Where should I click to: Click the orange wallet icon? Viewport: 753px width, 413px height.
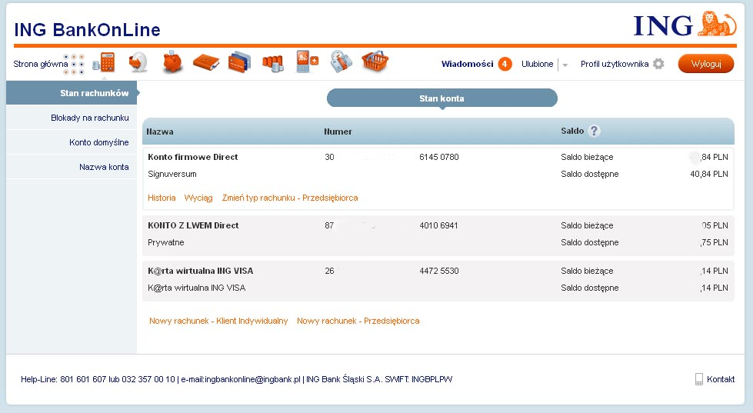click(206, 62)
